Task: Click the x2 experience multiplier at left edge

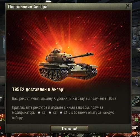Action: 2,115
